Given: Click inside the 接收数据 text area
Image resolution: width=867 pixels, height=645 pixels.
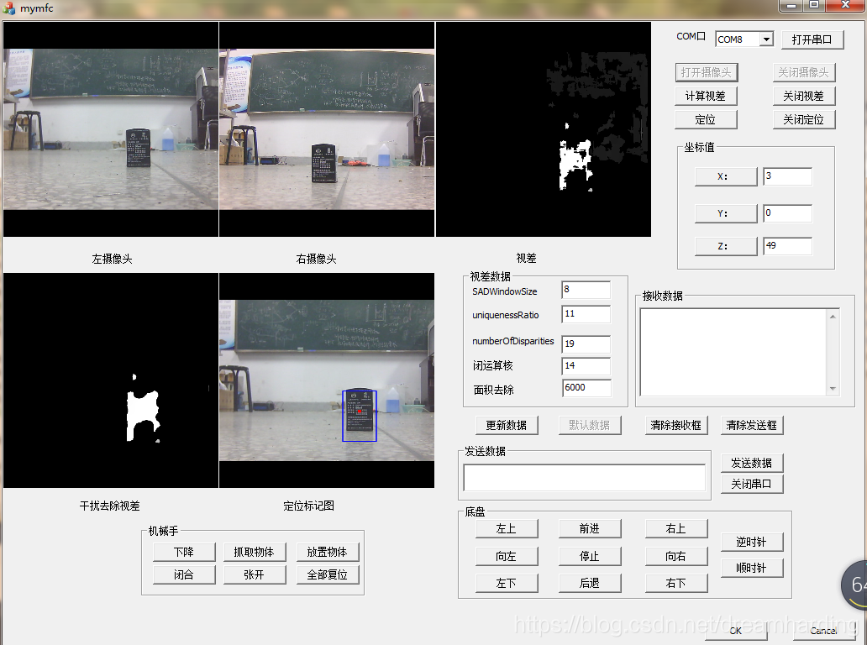Looking at the screenshot, I should click(733, 352).
